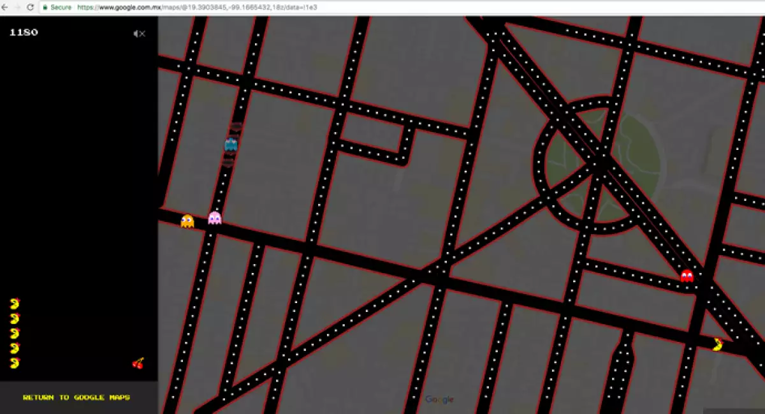The width and height of the screenshot is (765, 414).
Task: Click the center of the circular roundabout
Action: [599, 166]
